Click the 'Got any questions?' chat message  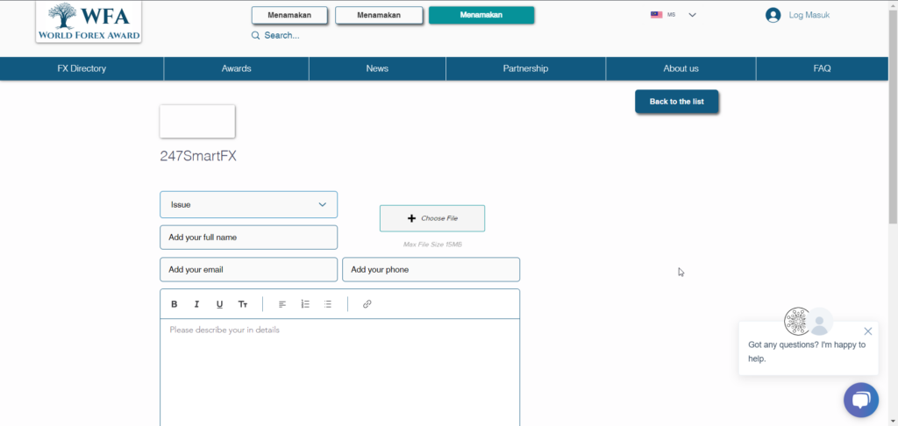click(807, 351)
